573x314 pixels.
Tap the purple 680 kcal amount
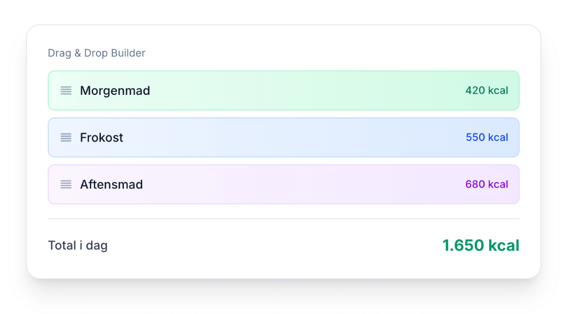486,185
